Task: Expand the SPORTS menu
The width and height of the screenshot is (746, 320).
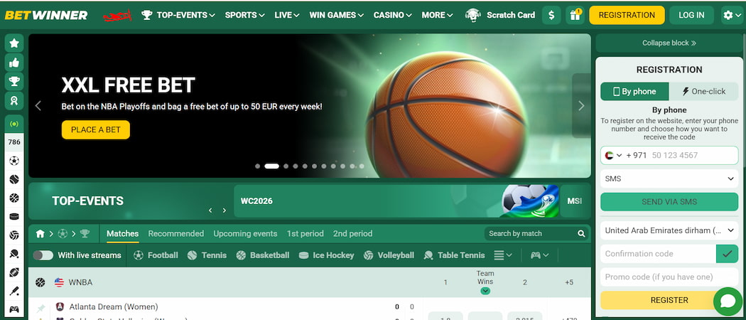Action: [x=244, y=15]
